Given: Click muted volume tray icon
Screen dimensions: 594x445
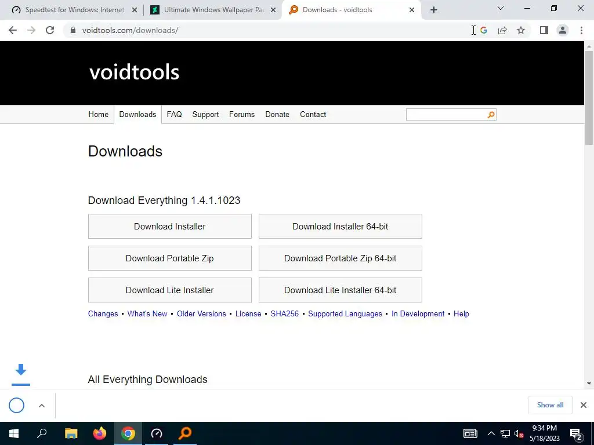Looking at the screenshot, I should coord(519,433).
